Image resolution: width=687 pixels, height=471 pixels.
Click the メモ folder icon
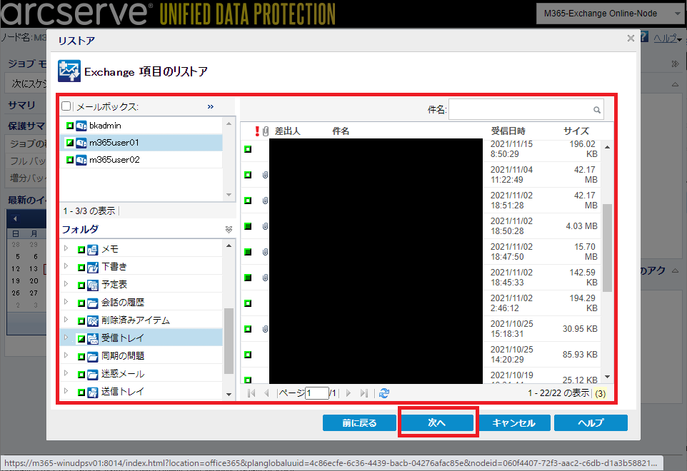click(x=92, y=250)
